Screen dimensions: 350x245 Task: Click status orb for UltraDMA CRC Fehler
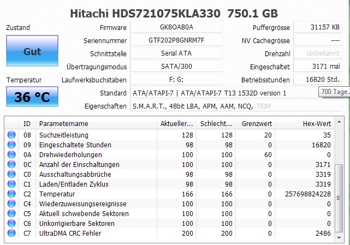(11, 233)
